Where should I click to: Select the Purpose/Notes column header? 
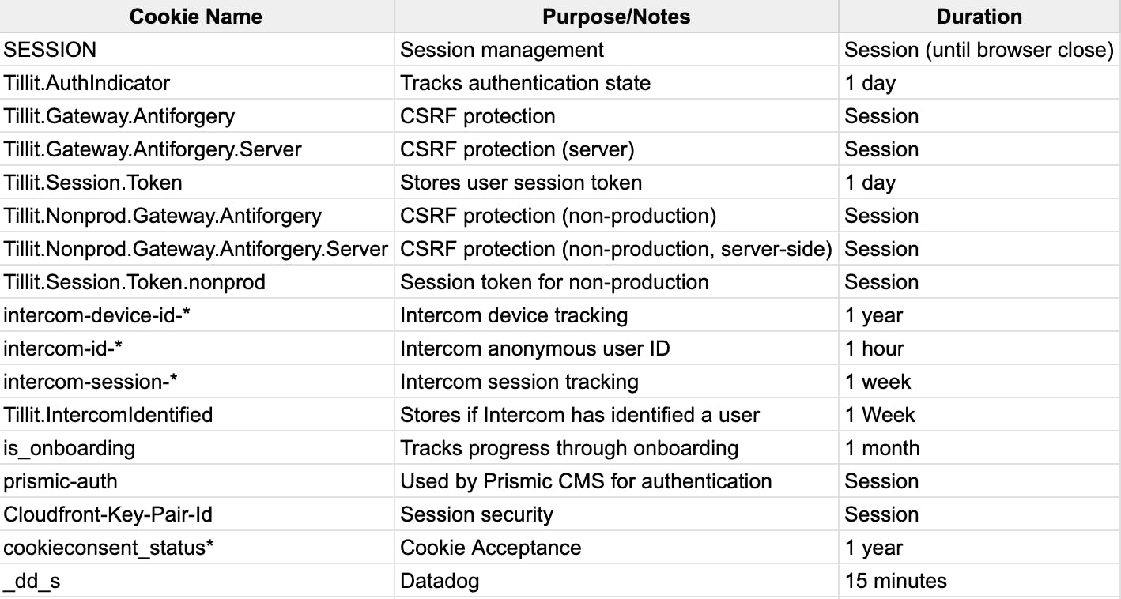tap(617, 17)
